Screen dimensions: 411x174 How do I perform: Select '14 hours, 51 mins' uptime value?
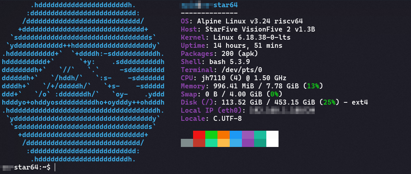(248, 46)
